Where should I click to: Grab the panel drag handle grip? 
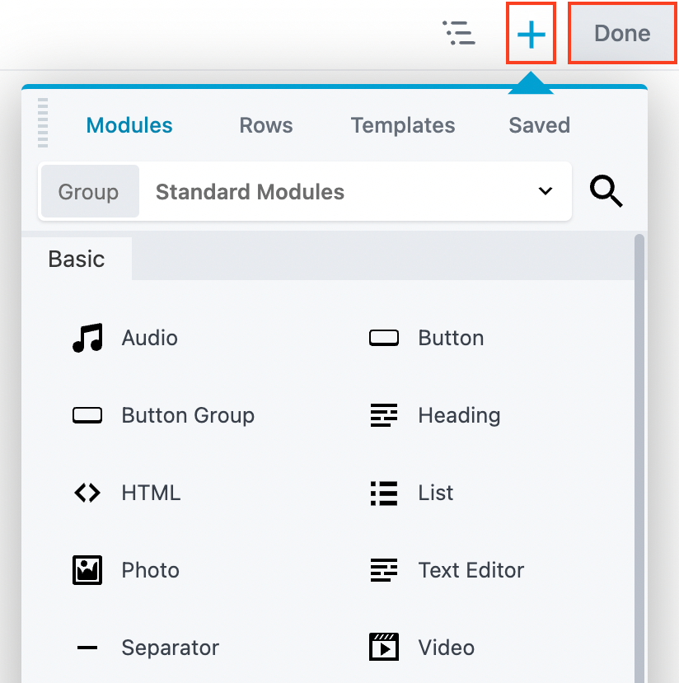tap(43, 124)
